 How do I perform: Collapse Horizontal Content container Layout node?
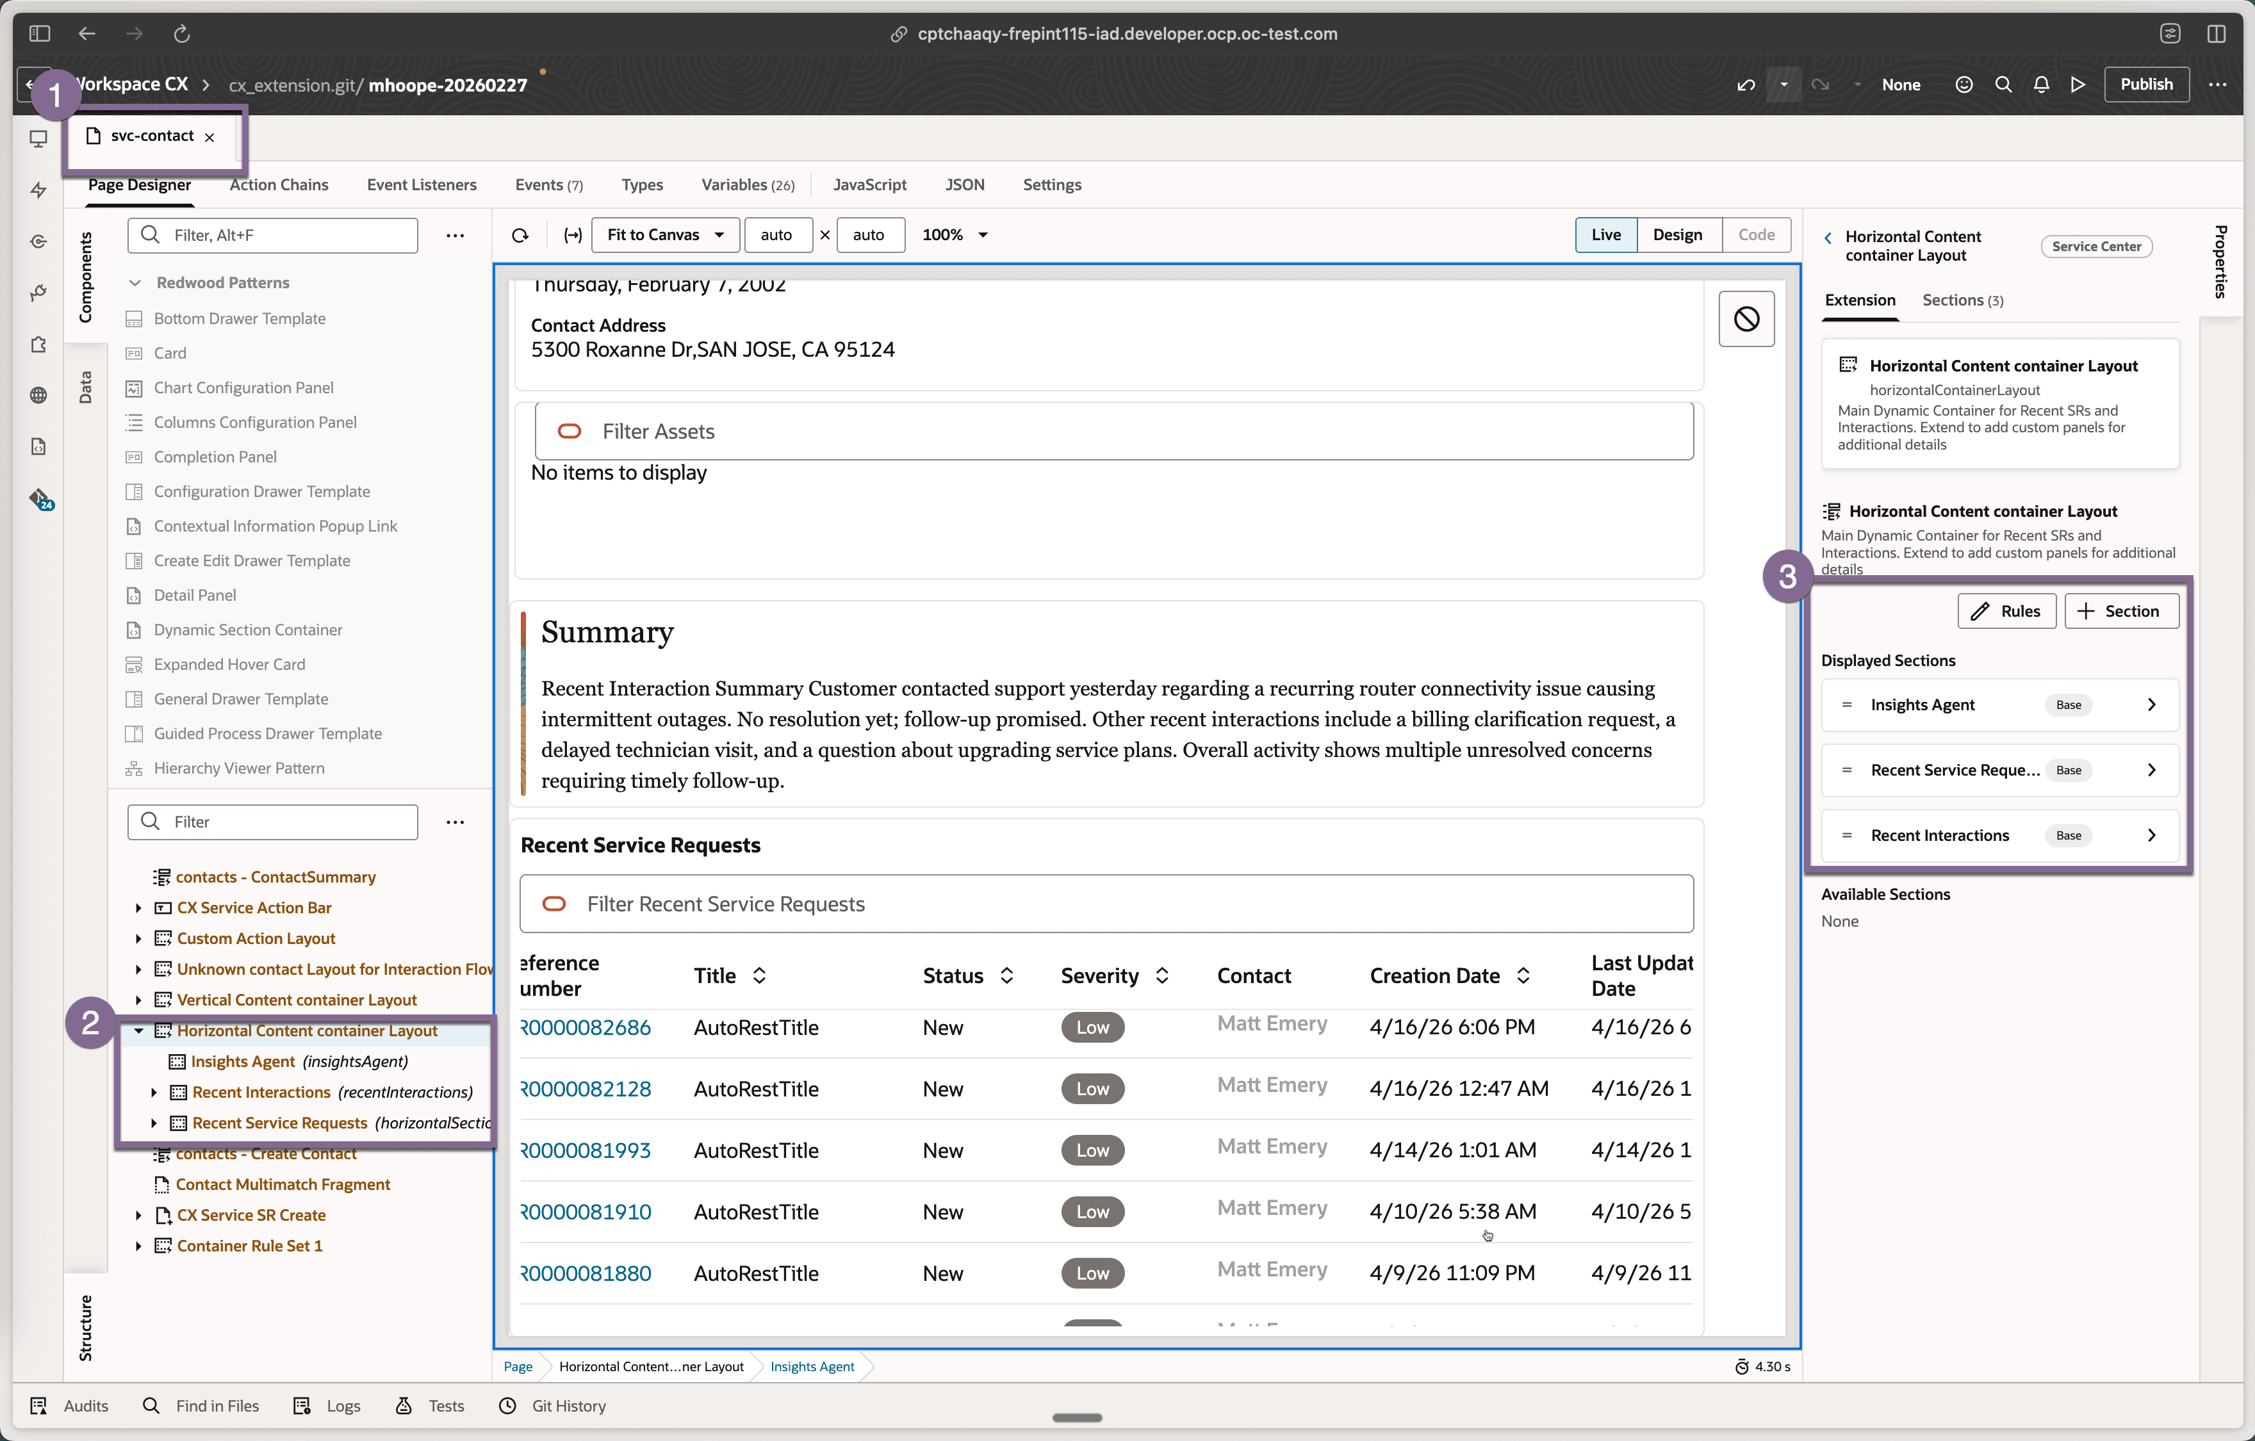138,1031
